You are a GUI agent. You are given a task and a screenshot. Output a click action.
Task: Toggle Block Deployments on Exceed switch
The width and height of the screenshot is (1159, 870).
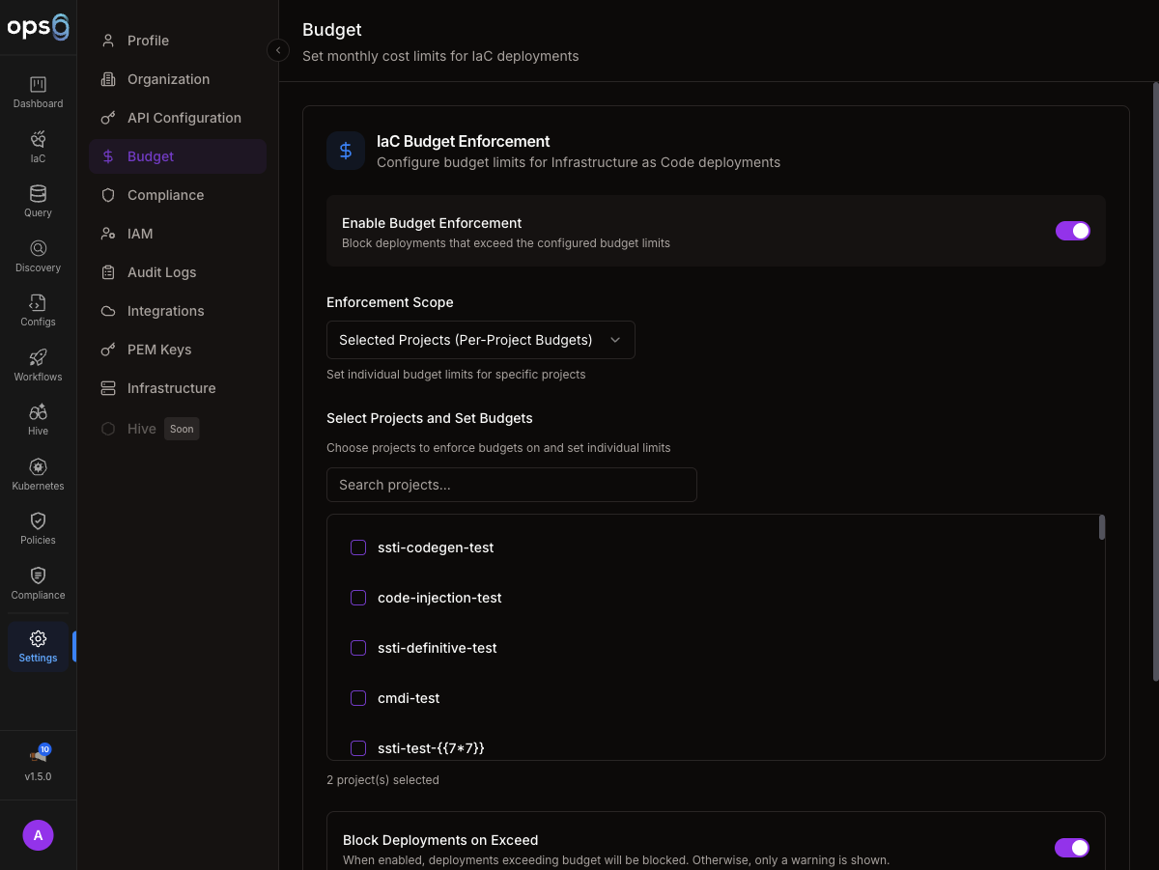coord(1071,848)
